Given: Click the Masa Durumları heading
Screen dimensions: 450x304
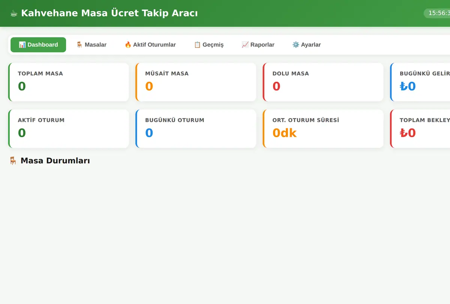Looking at the screenshot, I should (55, 161).
